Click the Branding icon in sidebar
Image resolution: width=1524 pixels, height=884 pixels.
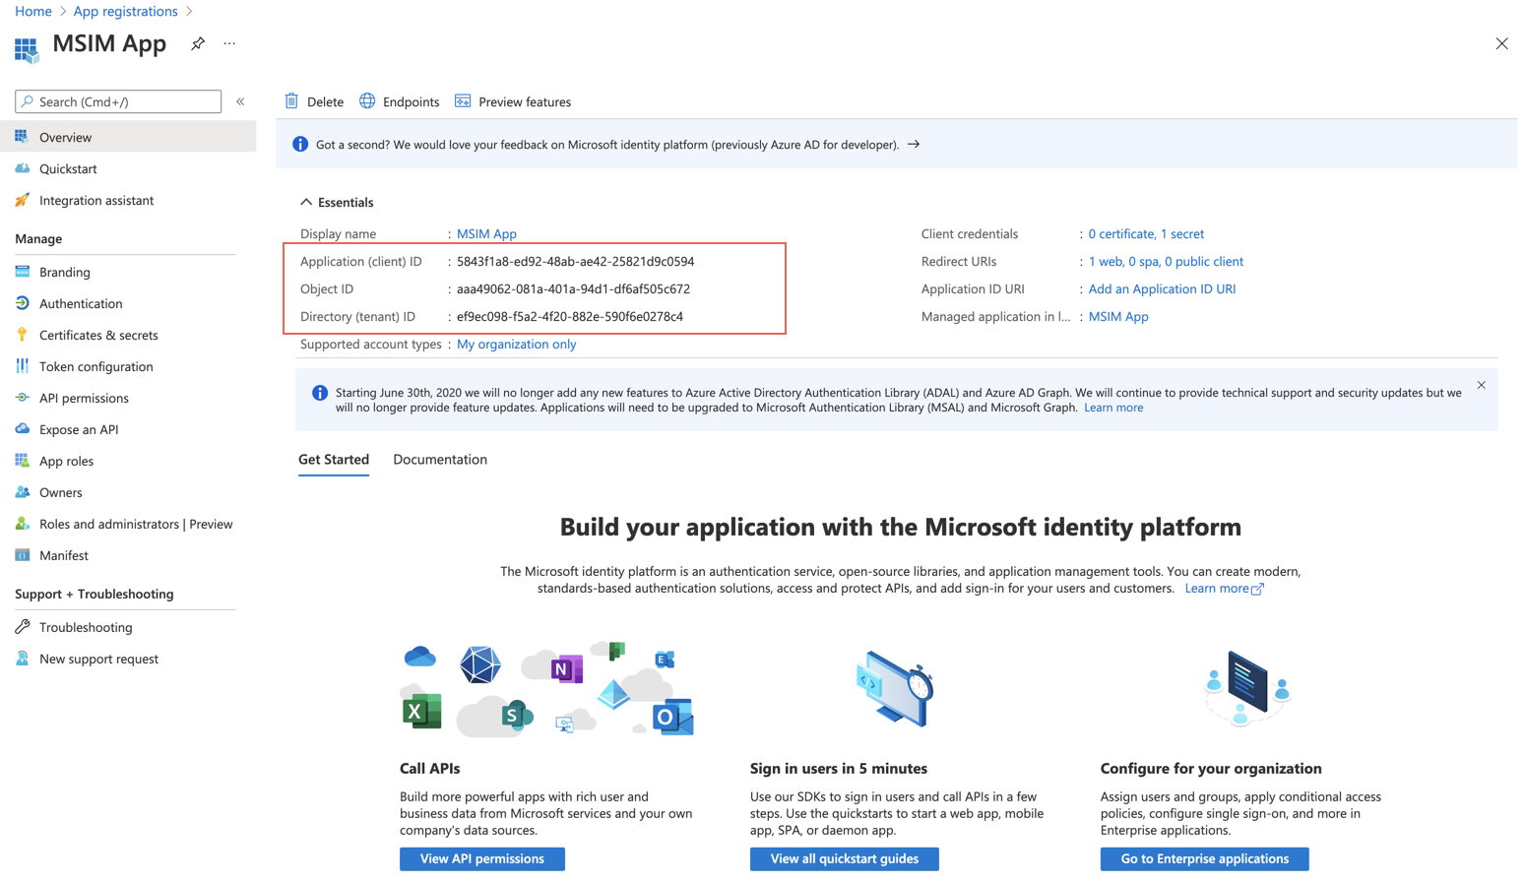[22, 272]
